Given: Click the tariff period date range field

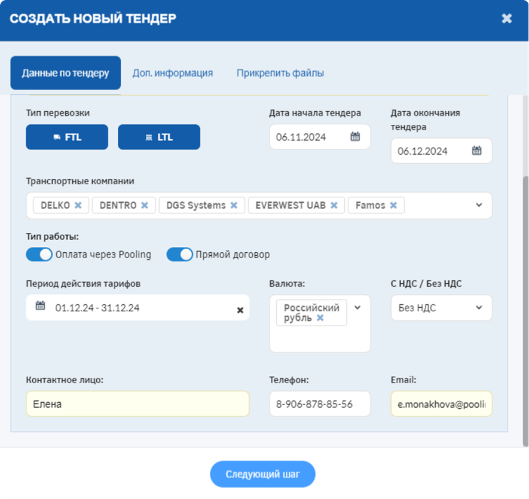Looking at the screenshot, I should click(137, 308).
